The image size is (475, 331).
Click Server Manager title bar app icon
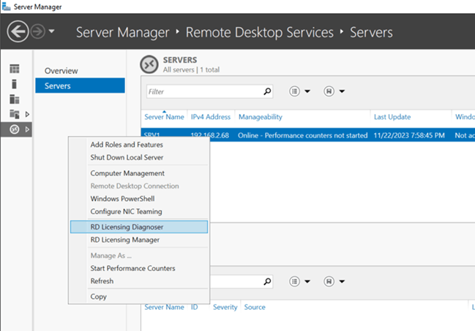(x=6, y=7)
